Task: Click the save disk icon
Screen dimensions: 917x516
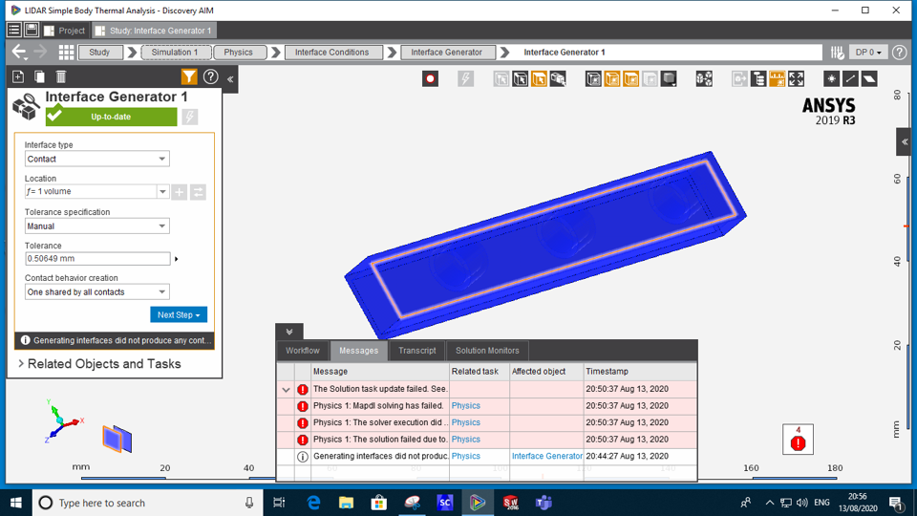Action: tap(32, 30)
